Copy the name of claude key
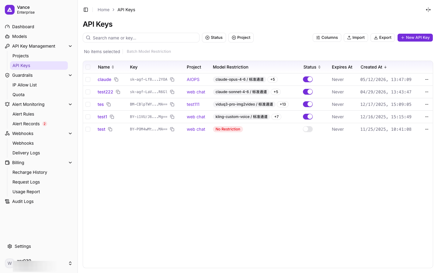Image resolution: width=438 pixels, height=273 pixels. pyautogui.click(x=116, y=79)
